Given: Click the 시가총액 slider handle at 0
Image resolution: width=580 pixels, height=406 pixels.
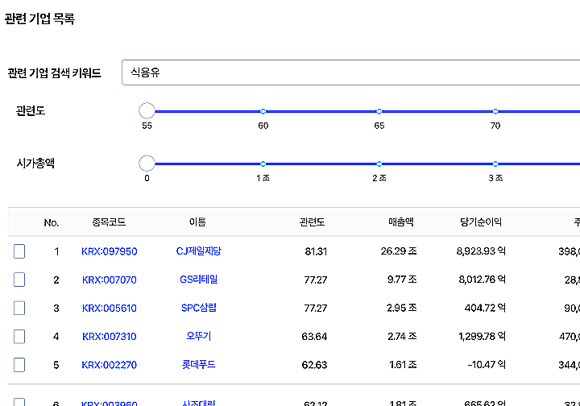Looking at the screenshot, I should click(x=147, y=163).
